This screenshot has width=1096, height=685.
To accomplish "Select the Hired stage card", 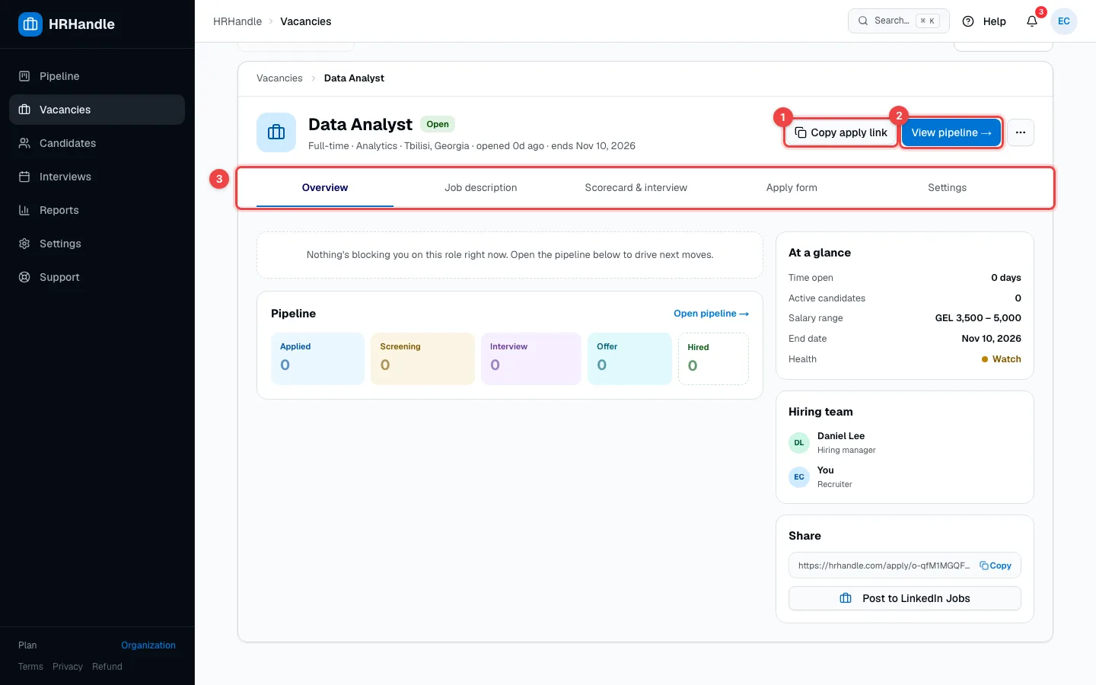I will coord(713,358).
